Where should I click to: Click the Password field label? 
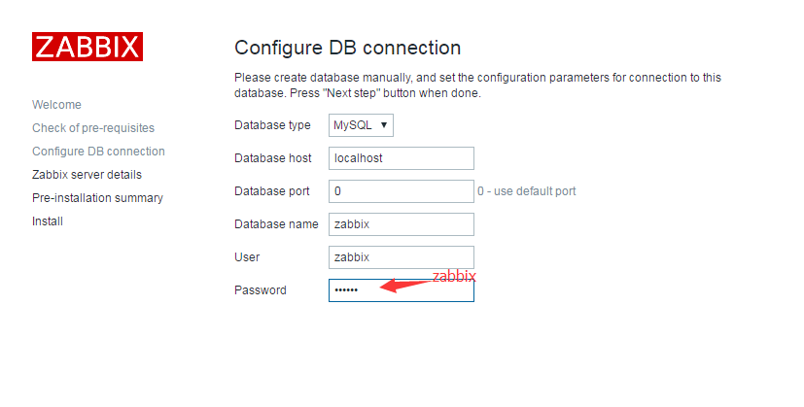pyautogui.click(x=260, y=290)
